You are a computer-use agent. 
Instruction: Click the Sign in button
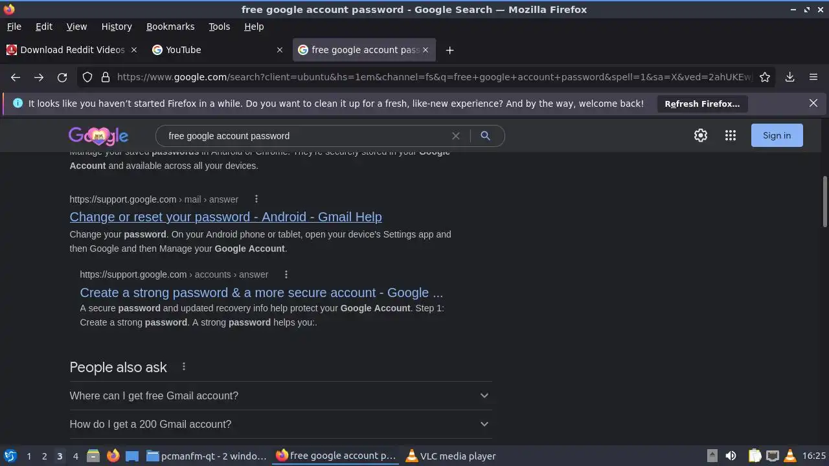coord(777,135)
